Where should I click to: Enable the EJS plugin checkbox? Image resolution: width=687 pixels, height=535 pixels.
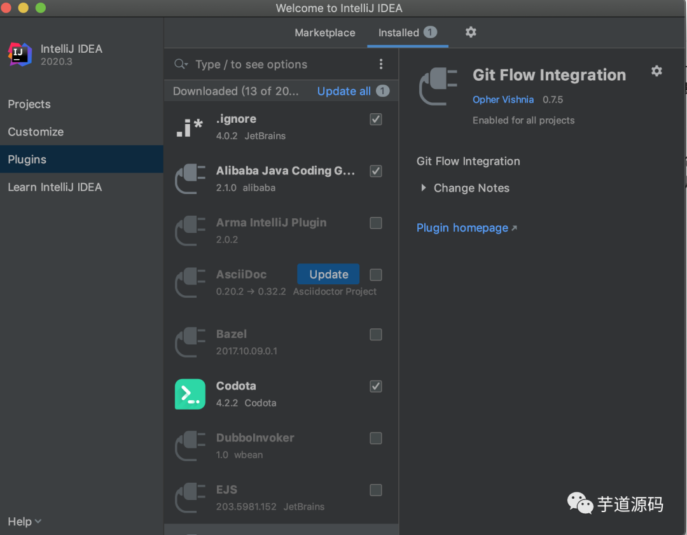click(x=375, y=490)
